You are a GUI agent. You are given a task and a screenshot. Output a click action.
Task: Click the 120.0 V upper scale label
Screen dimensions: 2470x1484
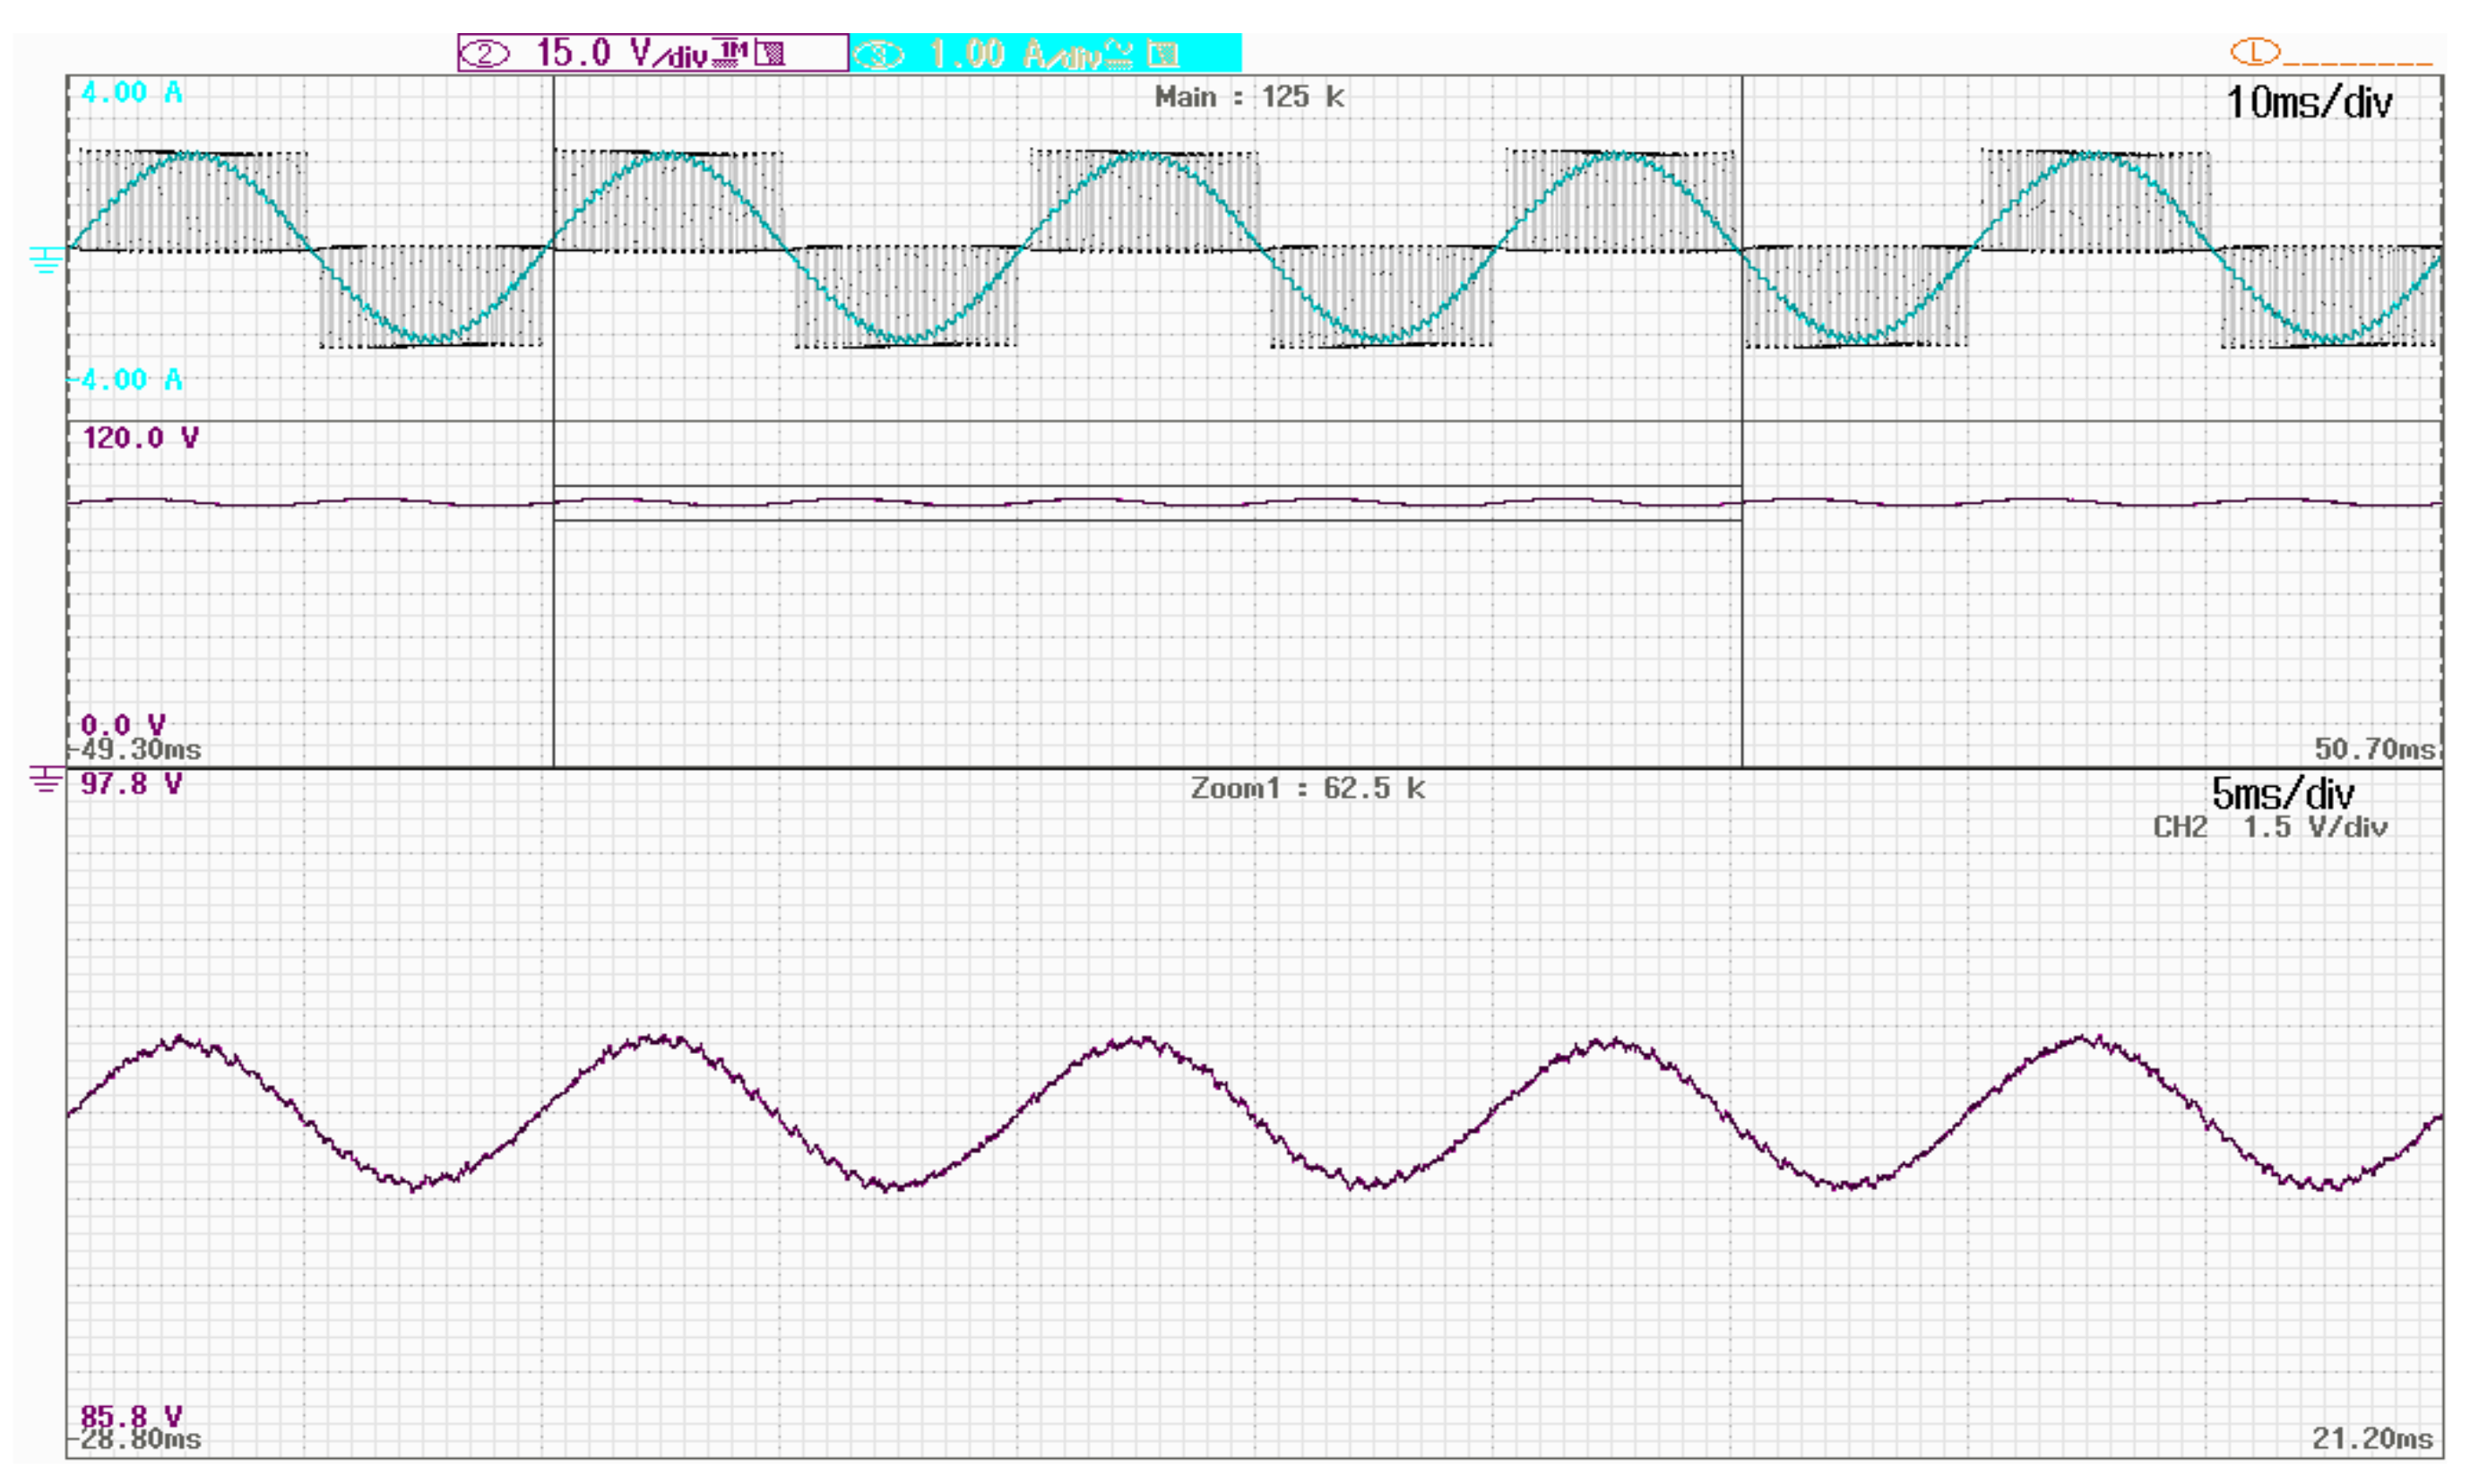140,438
